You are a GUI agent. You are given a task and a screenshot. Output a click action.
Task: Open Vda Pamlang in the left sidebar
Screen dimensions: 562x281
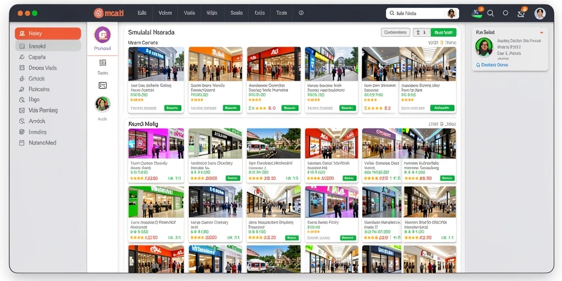coord(43,110)
